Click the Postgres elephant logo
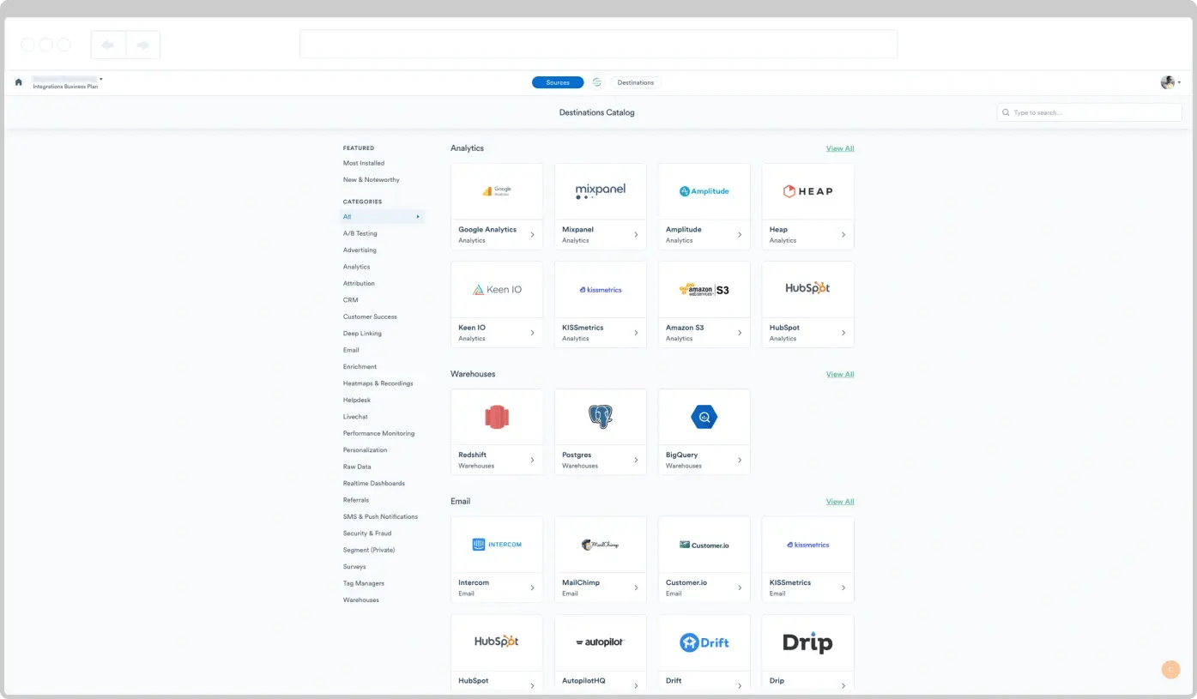This screenshot has height=699, width=1197. pyautogui.click(x=601, y=417)
